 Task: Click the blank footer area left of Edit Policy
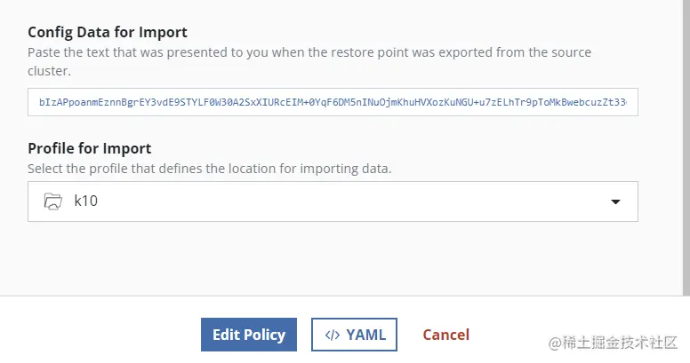pos(98,335)
